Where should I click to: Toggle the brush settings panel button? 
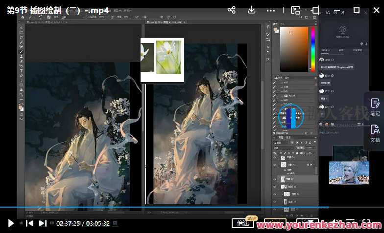tap(49, 17)
